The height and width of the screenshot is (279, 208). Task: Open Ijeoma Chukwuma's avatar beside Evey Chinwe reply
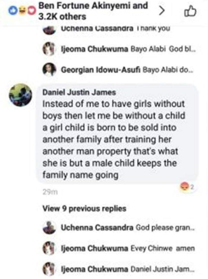pos(49,248)
